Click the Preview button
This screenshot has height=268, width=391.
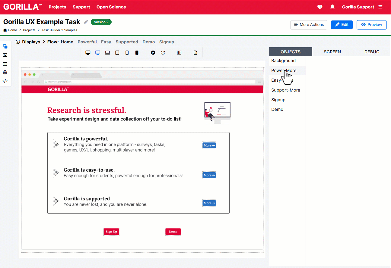[x=372, y=25]
